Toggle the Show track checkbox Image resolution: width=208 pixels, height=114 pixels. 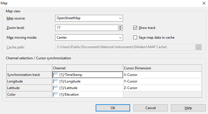pos(135,28)
